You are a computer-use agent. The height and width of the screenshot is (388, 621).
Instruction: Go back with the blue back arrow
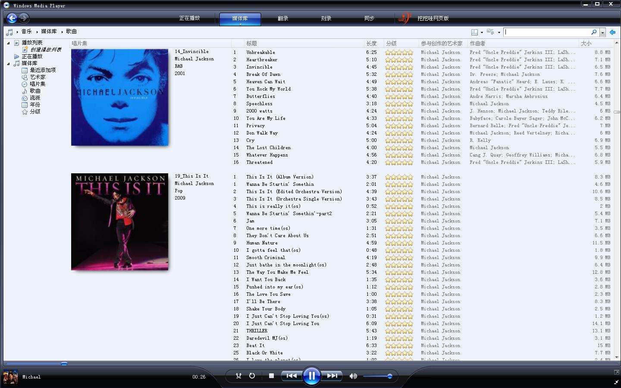tap(12, 18)
